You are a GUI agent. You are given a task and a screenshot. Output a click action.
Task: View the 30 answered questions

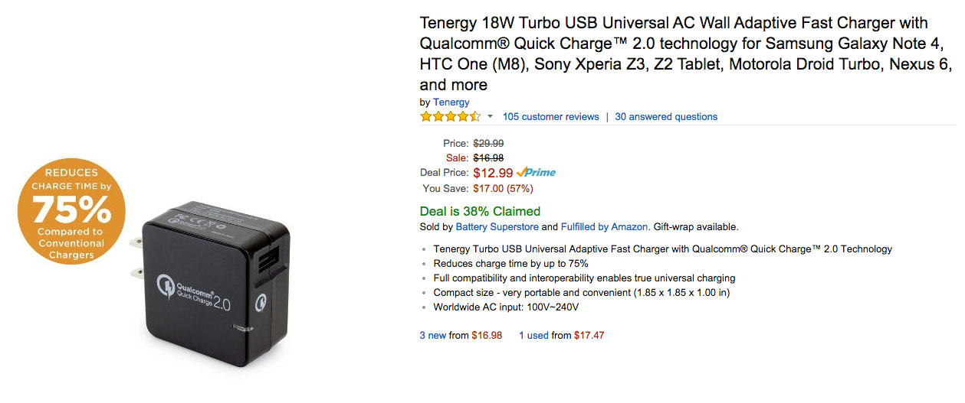tap(666, 117)
